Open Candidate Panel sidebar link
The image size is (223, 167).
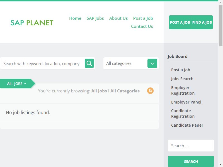[187, 125]
